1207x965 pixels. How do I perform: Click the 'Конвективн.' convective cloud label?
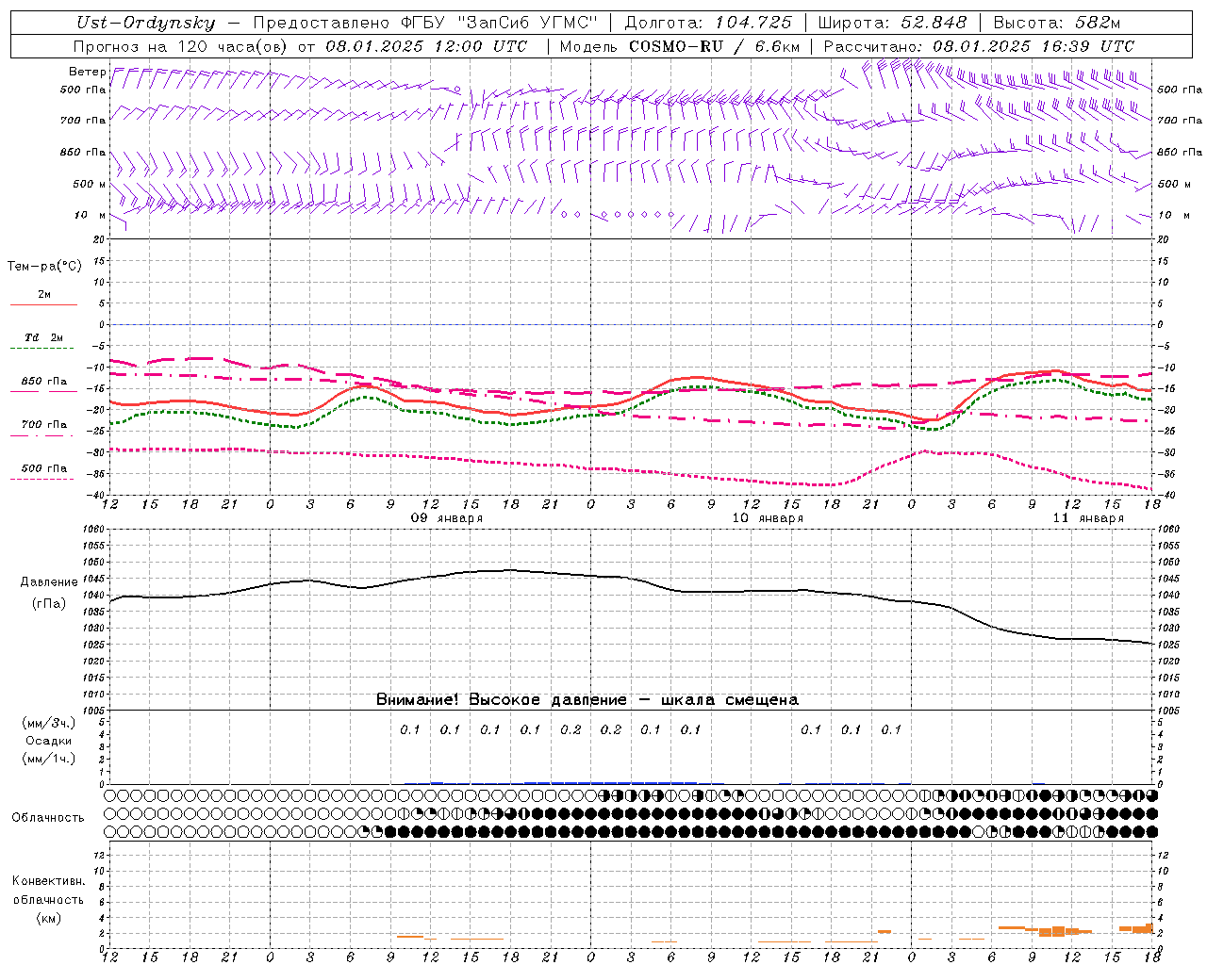(49, 881)
